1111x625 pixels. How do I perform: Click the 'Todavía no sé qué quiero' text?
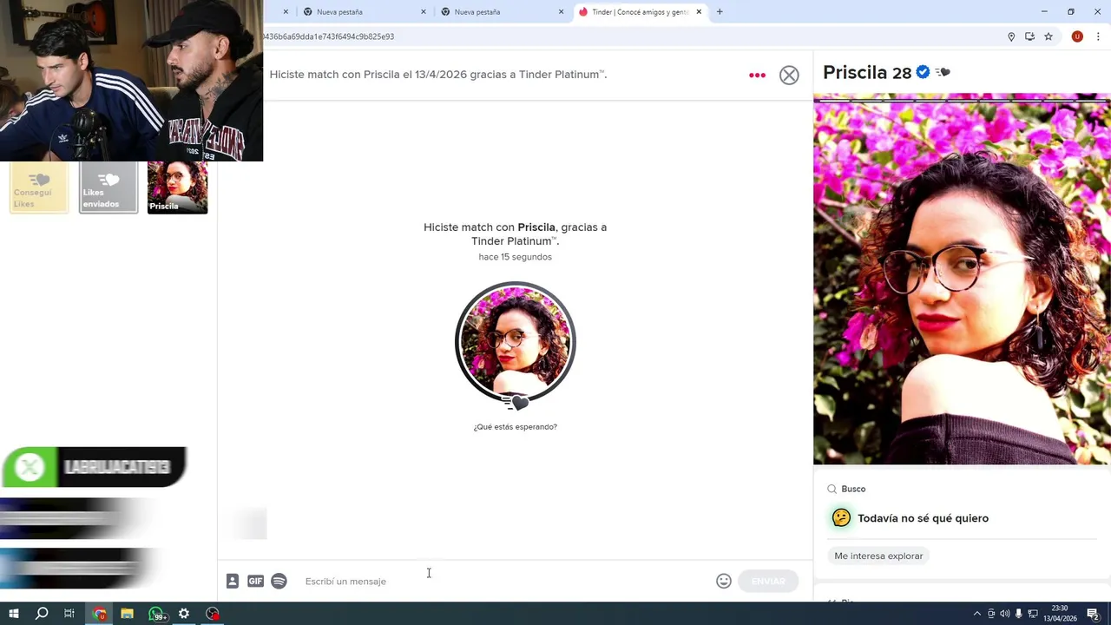[x=923, y=518]
